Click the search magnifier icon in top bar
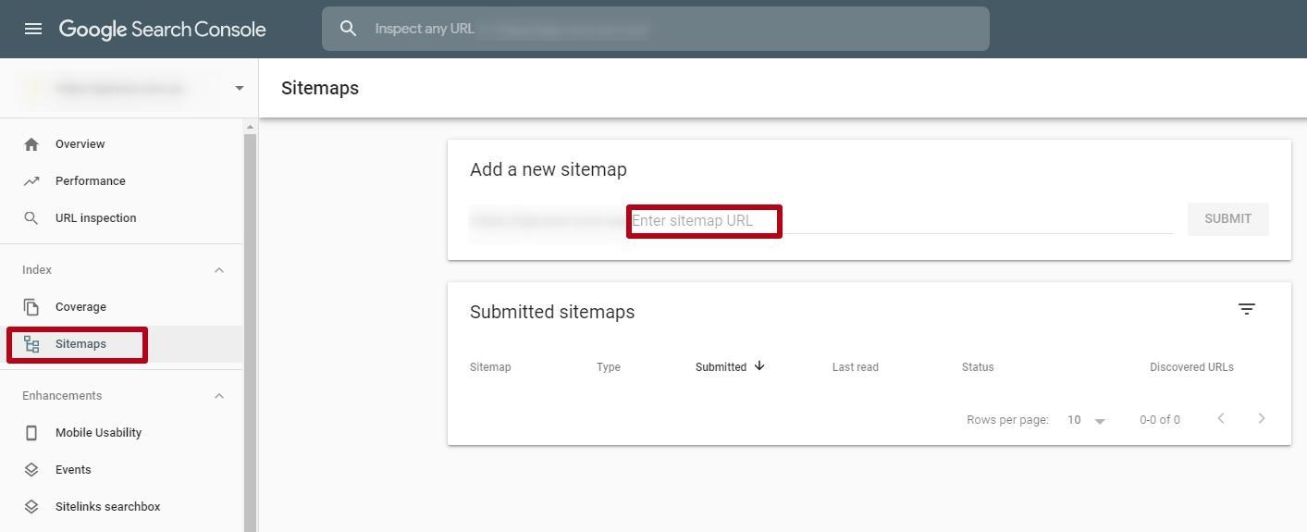Viewport: 1307px width, 532px height. [x=348, y=29]
